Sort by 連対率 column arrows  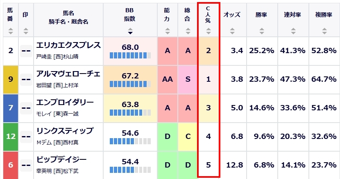[293, 31]
